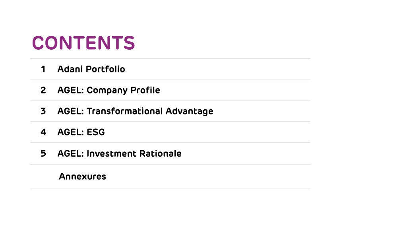This screenshot has width=407, height=229.
Task: Select the number 5 beside Investment Rationale
Action: pos(43,153)
